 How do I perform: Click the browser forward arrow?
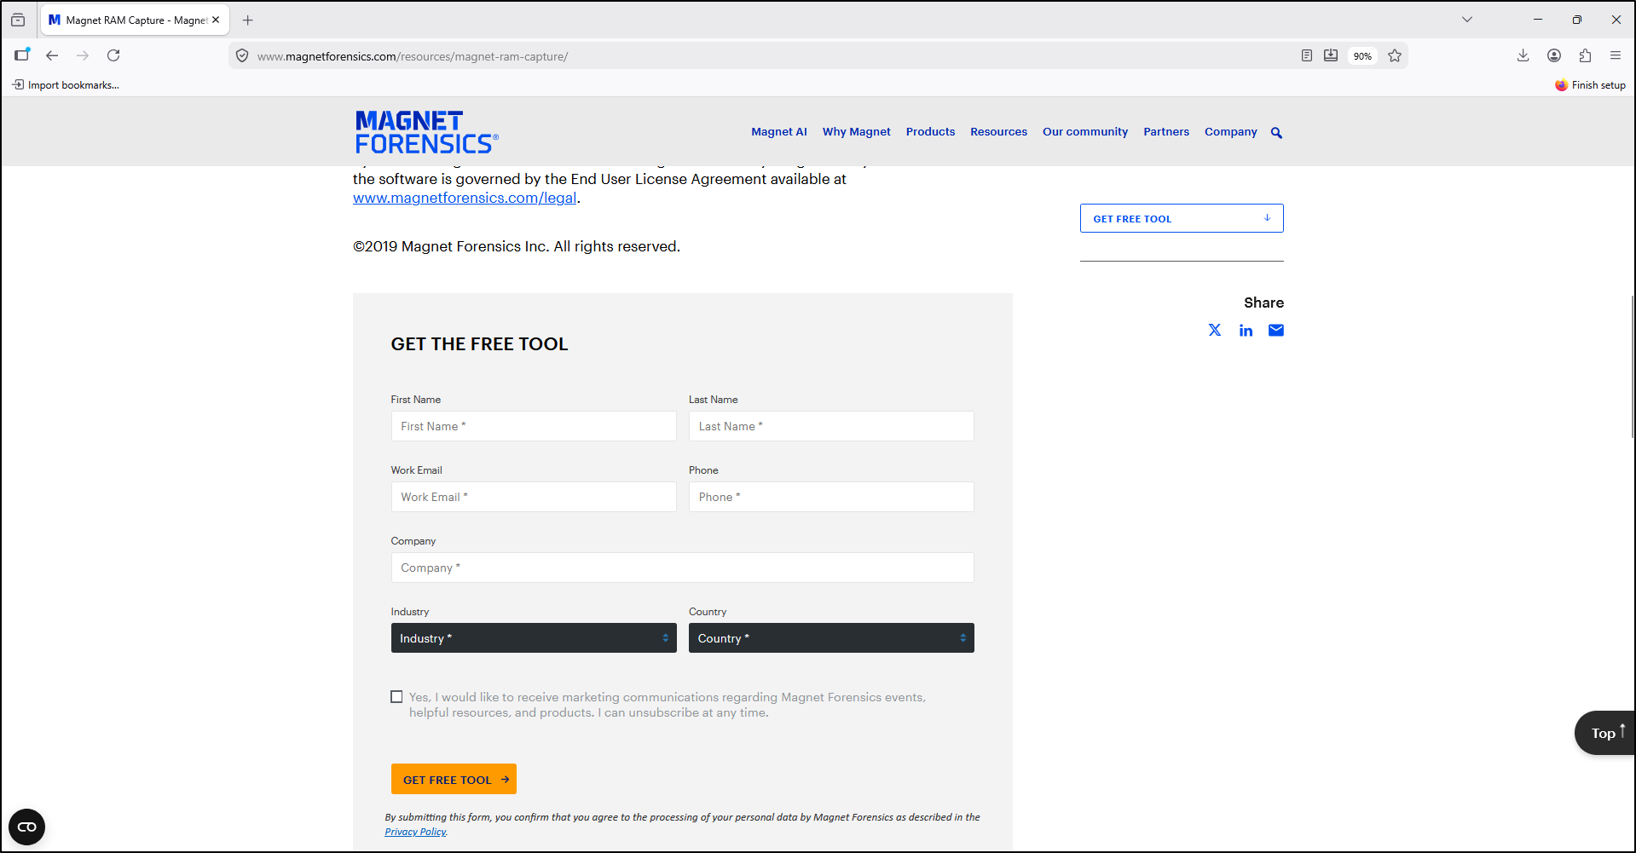point(83,55)
